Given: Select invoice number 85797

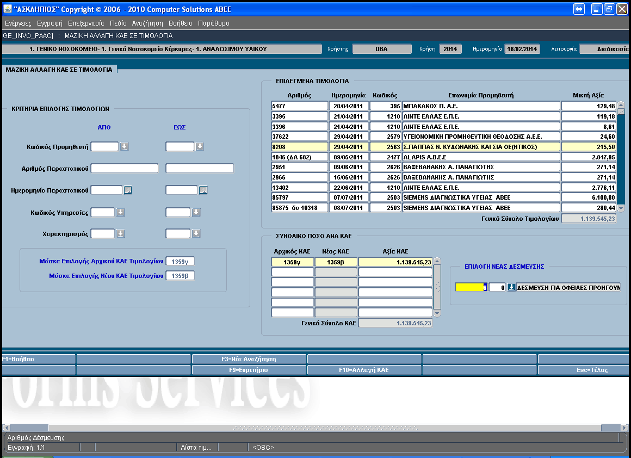Looking at the screenshot, I should click(299, 197).
